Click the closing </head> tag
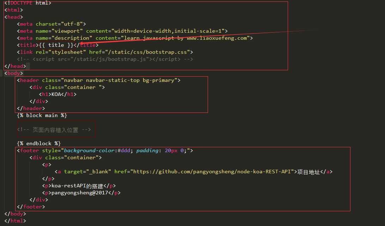 tap(15, 66)
